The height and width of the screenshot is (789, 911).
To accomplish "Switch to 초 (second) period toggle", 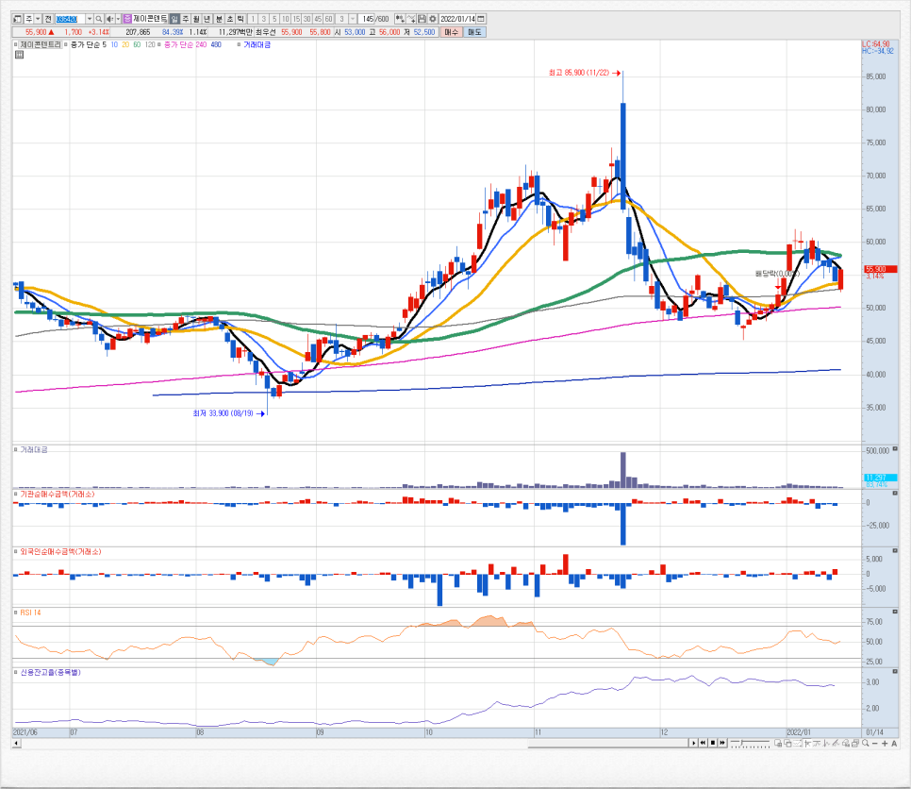I will 229,19.
